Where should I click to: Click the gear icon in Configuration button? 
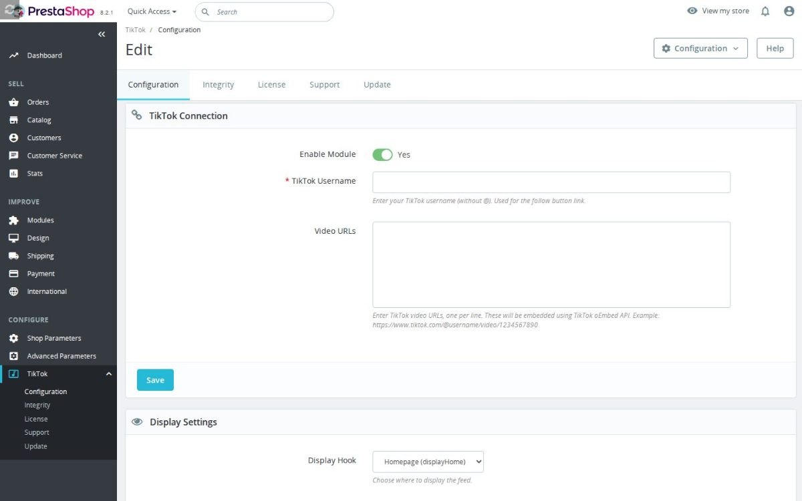666,48
